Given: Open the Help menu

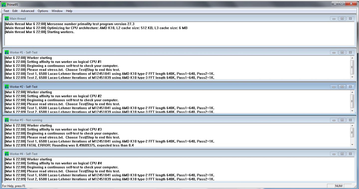Looking at the screenshot, I should tap(69, 11).
